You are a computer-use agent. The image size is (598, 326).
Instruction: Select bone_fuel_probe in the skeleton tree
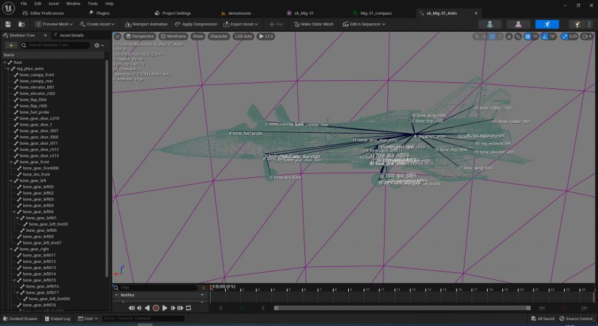[x=34, y=112]
